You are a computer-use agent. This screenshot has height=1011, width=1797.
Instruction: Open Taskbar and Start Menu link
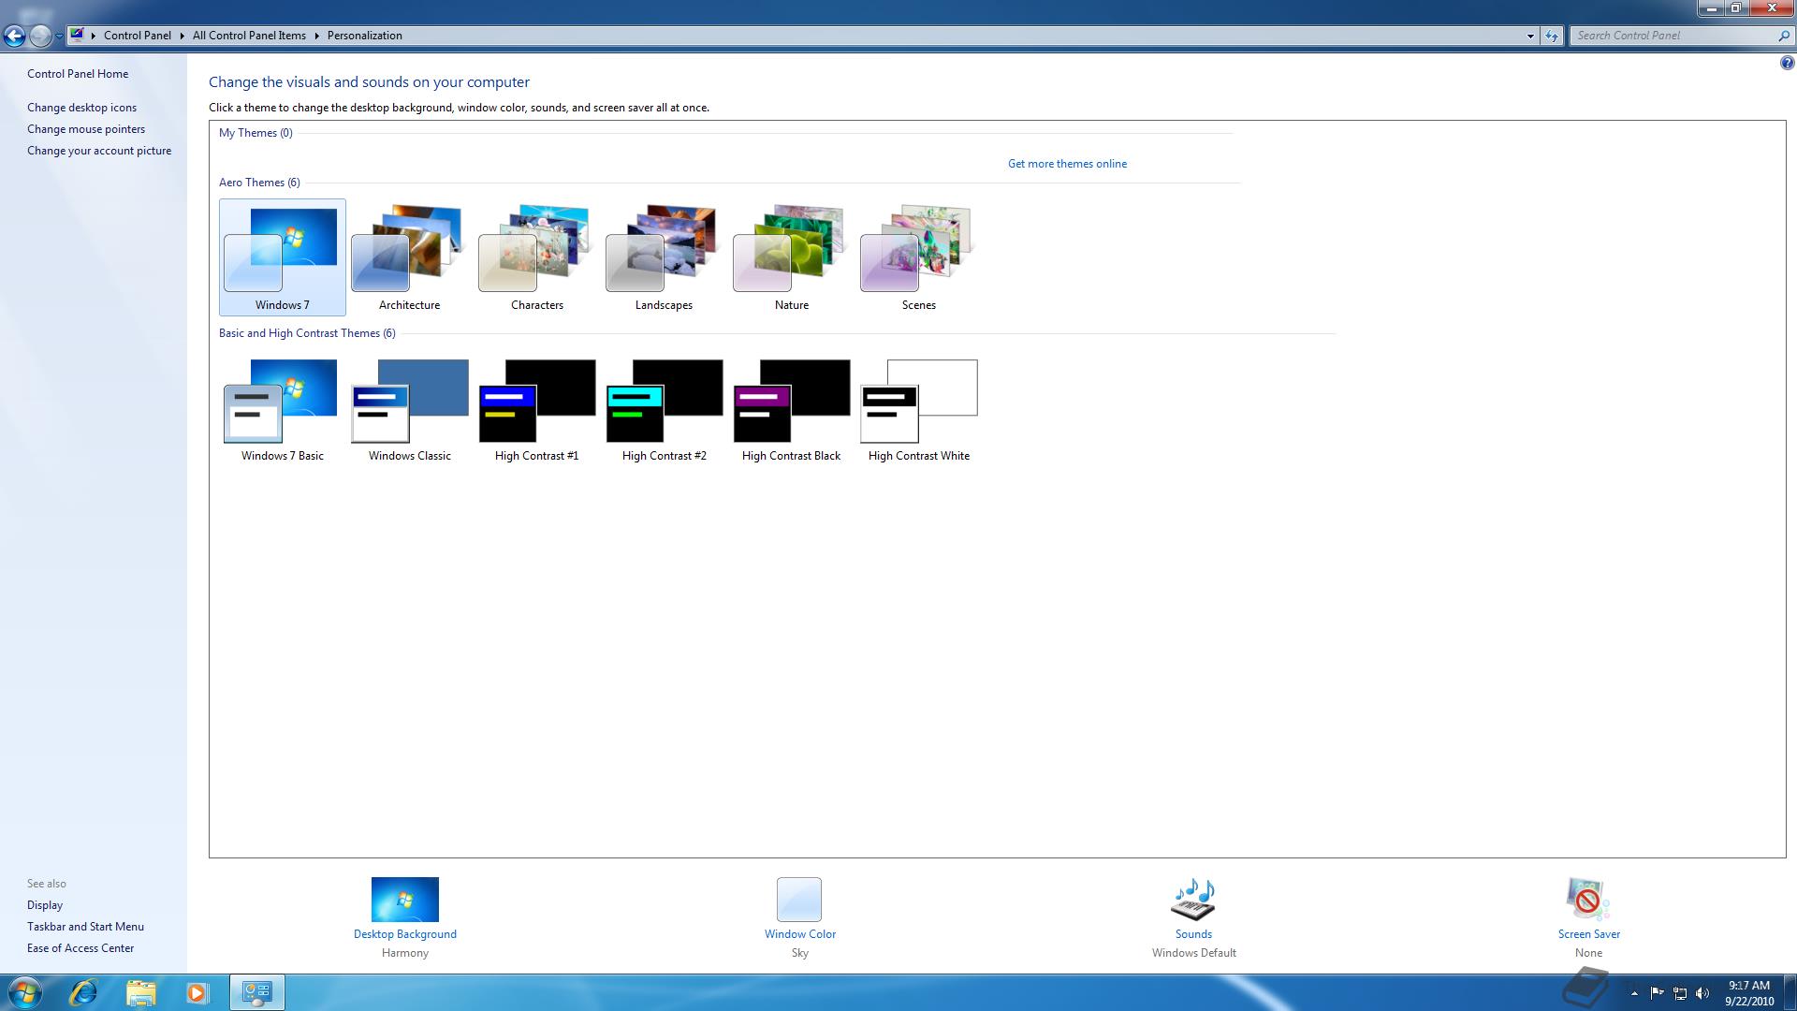click(x=85, y=927)
